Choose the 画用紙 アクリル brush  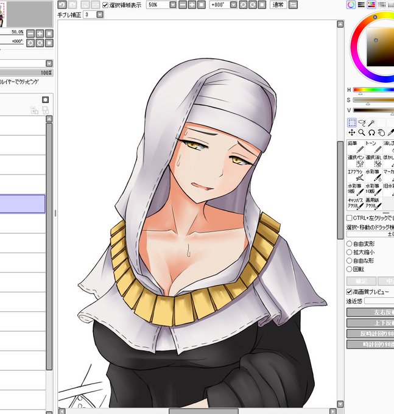pyautogui.click(x=374, y=204)
